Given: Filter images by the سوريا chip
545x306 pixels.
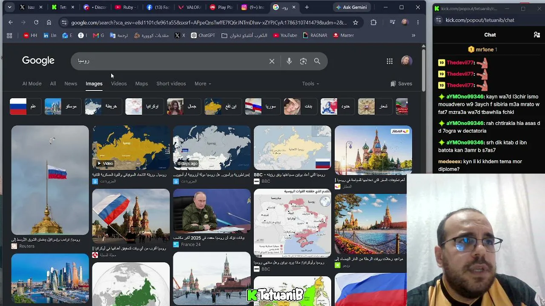Looking at the screenshot, I should pos(263,106).
